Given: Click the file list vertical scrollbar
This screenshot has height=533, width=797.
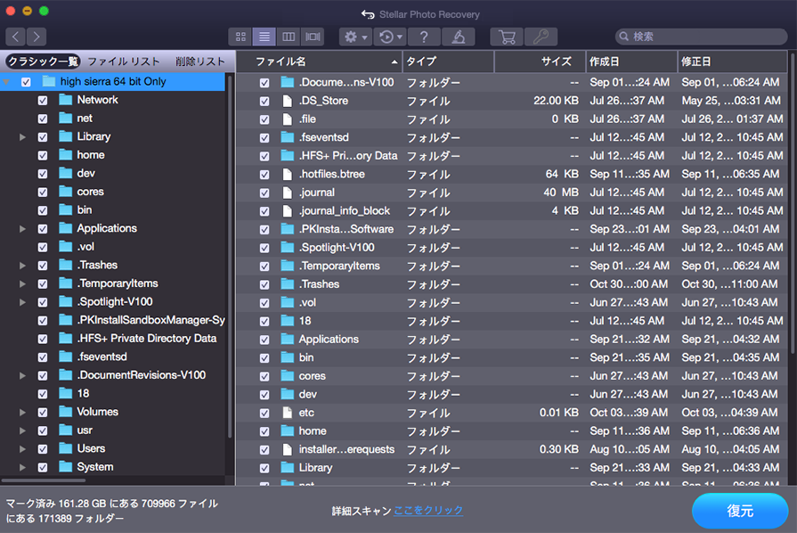Looking at the screenshot, I should [792, 203].
